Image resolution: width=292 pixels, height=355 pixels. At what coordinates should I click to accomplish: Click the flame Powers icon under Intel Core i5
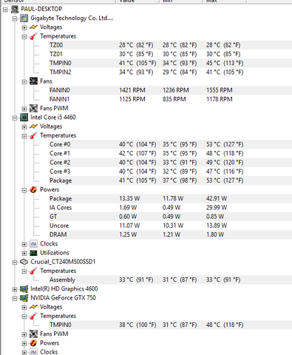(33, 189)
